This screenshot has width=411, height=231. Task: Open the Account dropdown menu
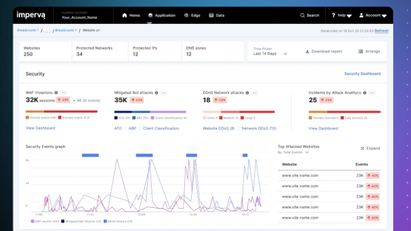[373, 15]
